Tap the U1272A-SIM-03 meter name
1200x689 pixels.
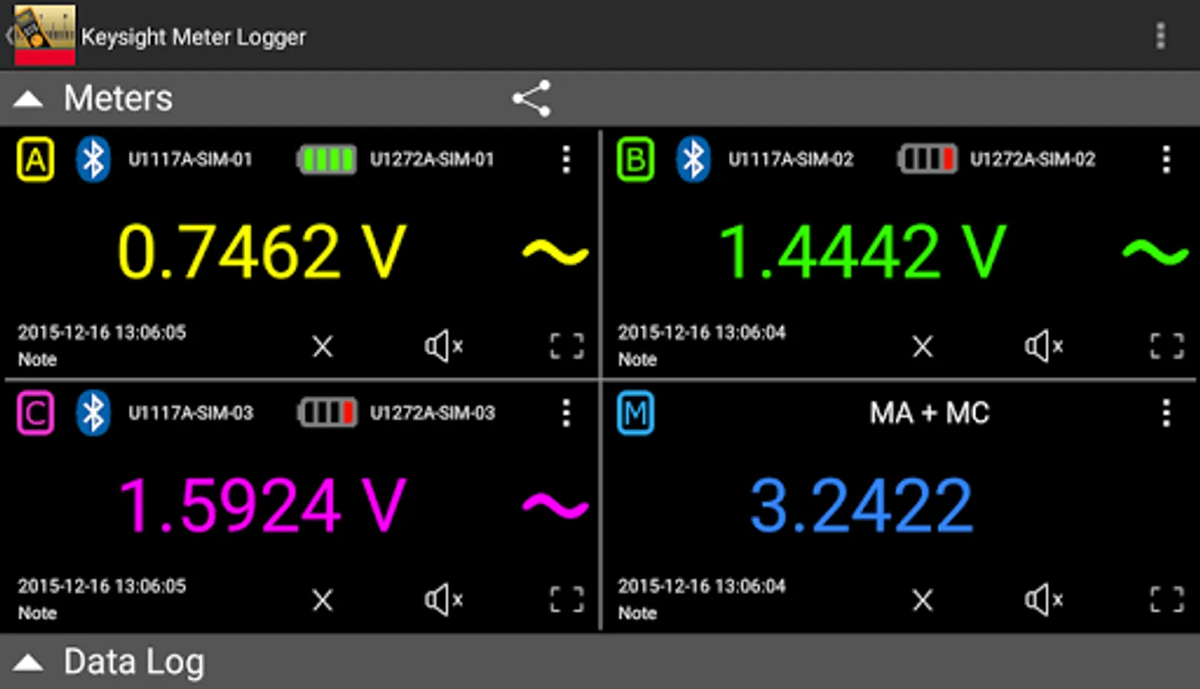[x=432, y=413]
